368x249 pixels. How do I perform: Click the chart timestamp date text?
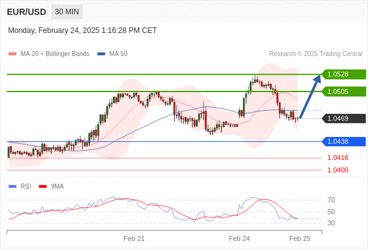tap(82, 31)
